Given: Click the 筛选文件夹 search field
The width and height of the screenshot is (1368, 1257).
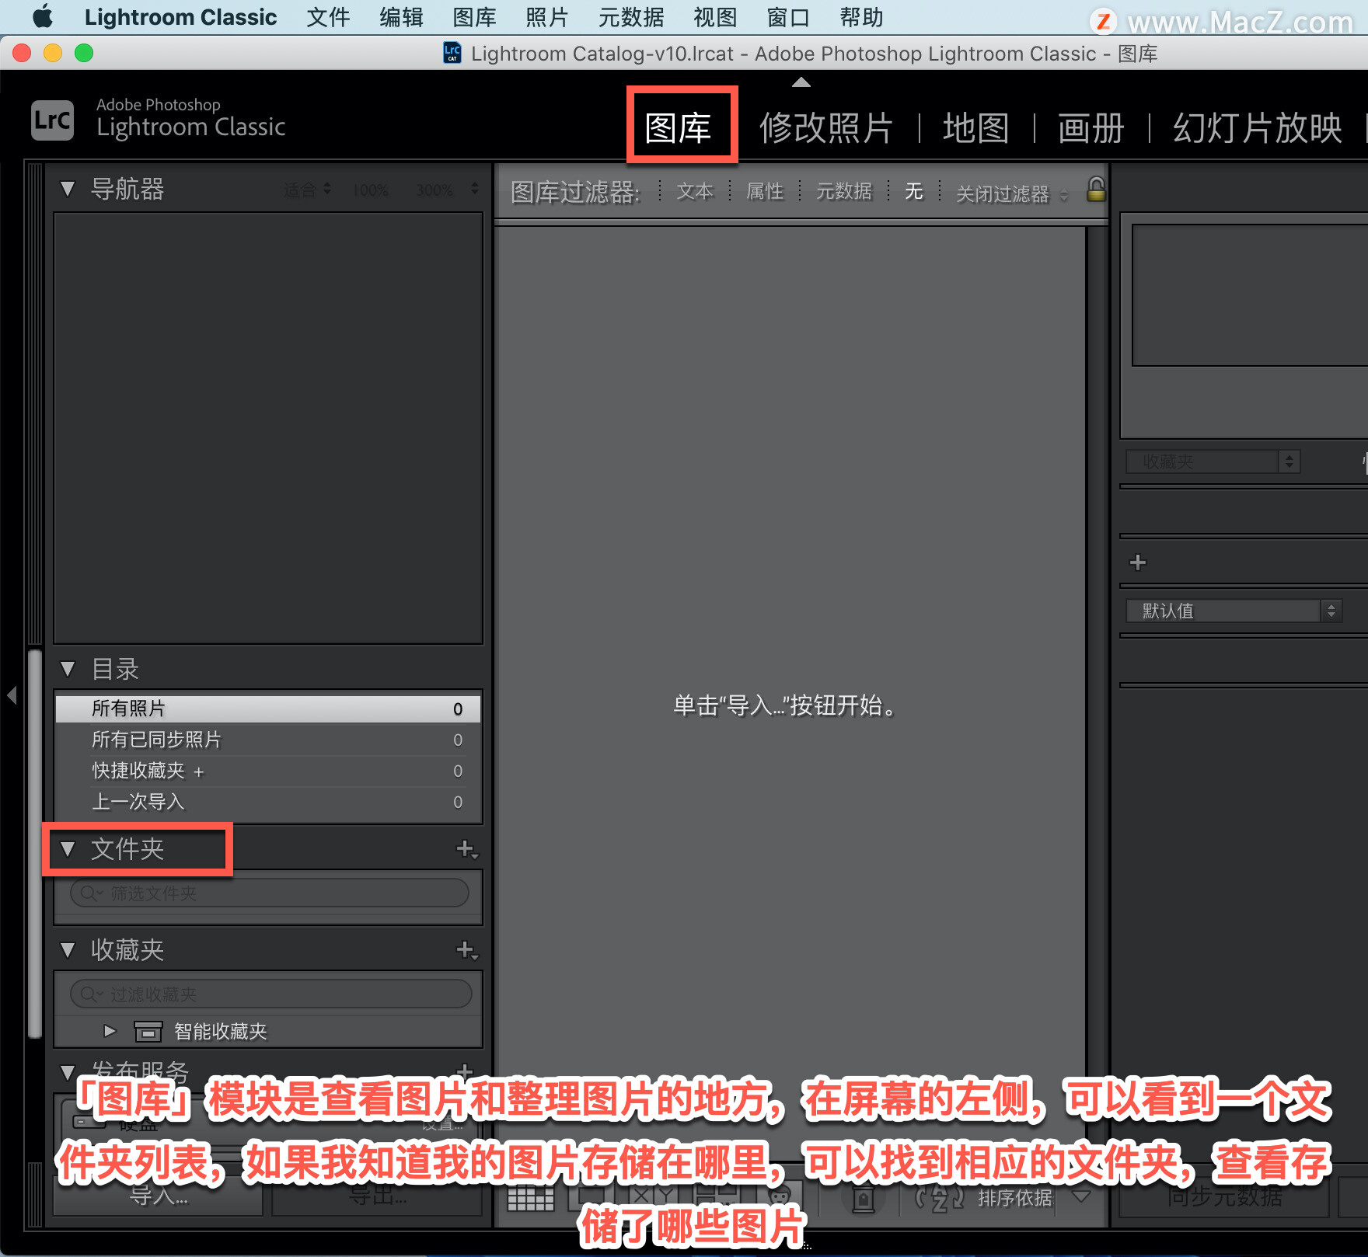Looking at the screenshot, I should point(270,893).
